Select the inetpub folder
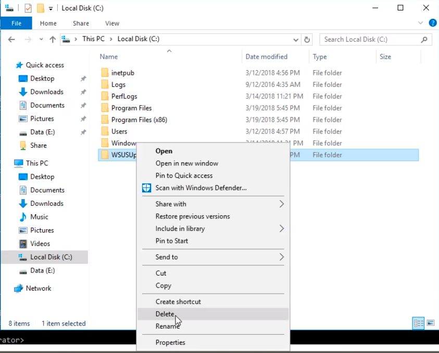 click(x=122, y=73)
